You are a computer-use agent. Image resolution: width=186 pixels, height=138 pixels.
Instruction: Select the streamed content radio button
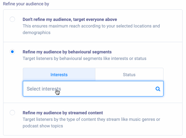[x=12, y=112]
